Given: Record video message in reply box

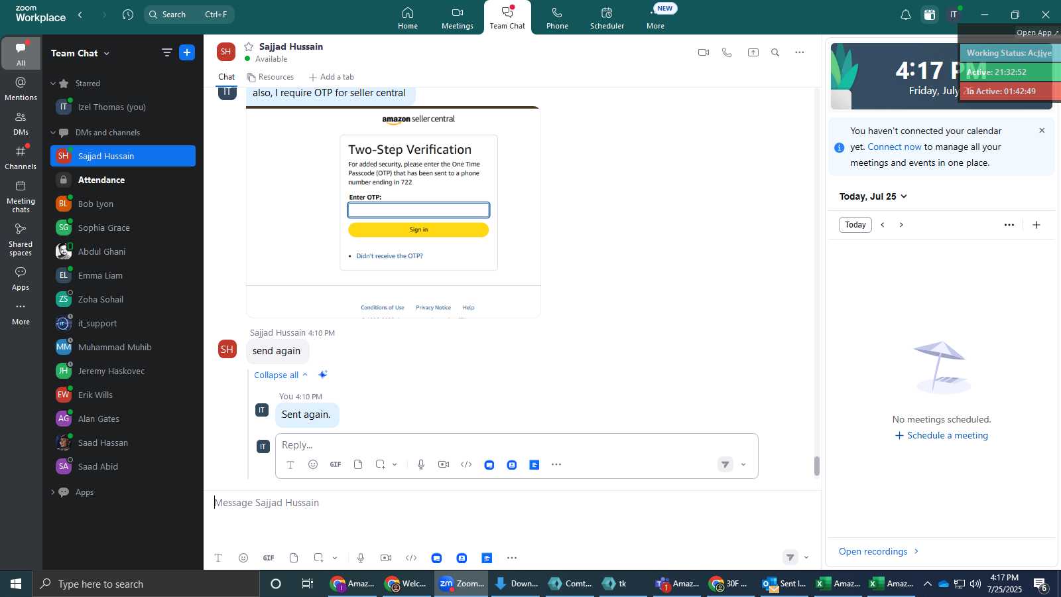Looking at the screenshot, I should pos(444,464).
